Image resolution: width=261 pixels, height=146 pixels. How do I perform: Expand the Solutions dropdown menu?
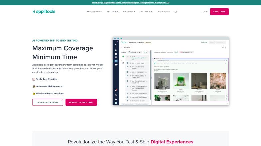click(x=129, y=12)
